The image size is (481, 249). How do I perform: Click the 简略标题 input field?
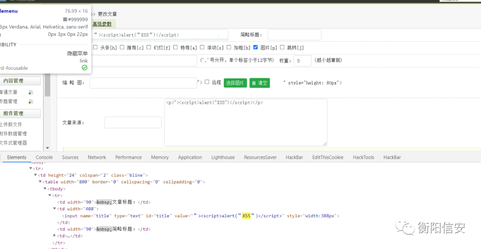pyautogui.click(x=294, y=35)
